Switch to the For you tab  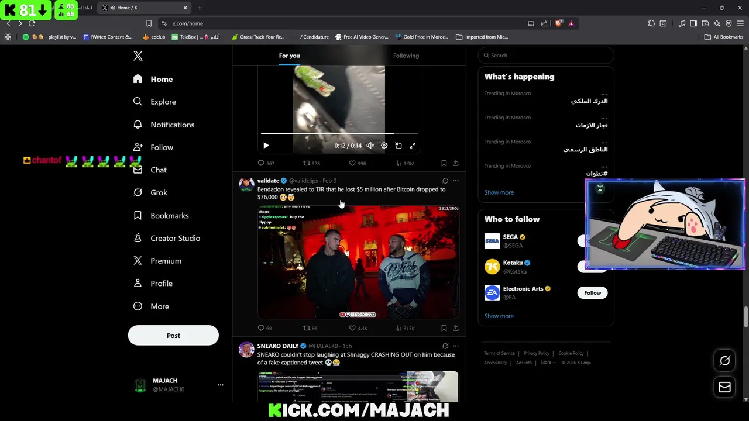point(289,56)
